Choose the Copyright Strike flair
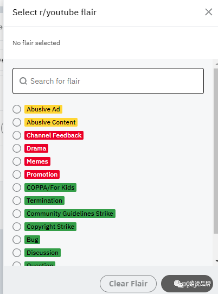The width and height of the screenshot is (218, 294). pos(17,227)
